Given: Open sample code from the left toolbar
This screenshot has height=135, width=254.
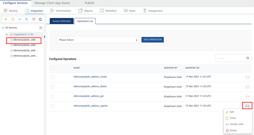Looking at the screenshot, I should (x=20, y=19).
